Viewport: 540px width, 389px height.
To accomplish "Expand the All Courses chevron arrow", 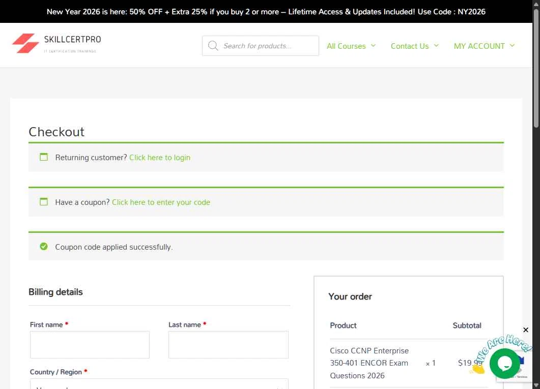I will pyautogui.click(x=373, y=45).
